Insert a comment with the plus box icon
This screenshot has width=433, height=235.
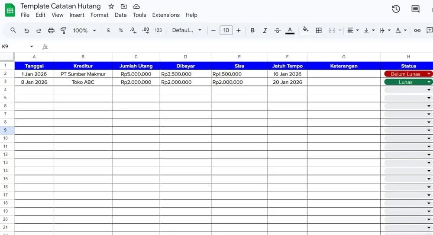[x=430, y=30]
